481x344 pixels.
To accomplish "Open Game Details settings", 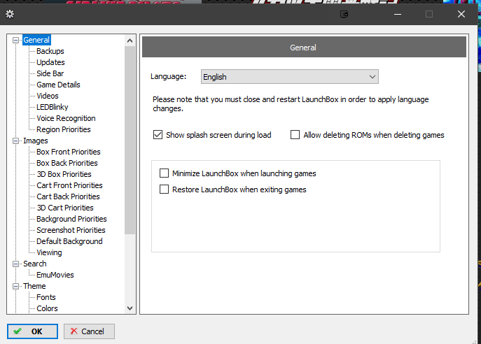I will (58, 85).
